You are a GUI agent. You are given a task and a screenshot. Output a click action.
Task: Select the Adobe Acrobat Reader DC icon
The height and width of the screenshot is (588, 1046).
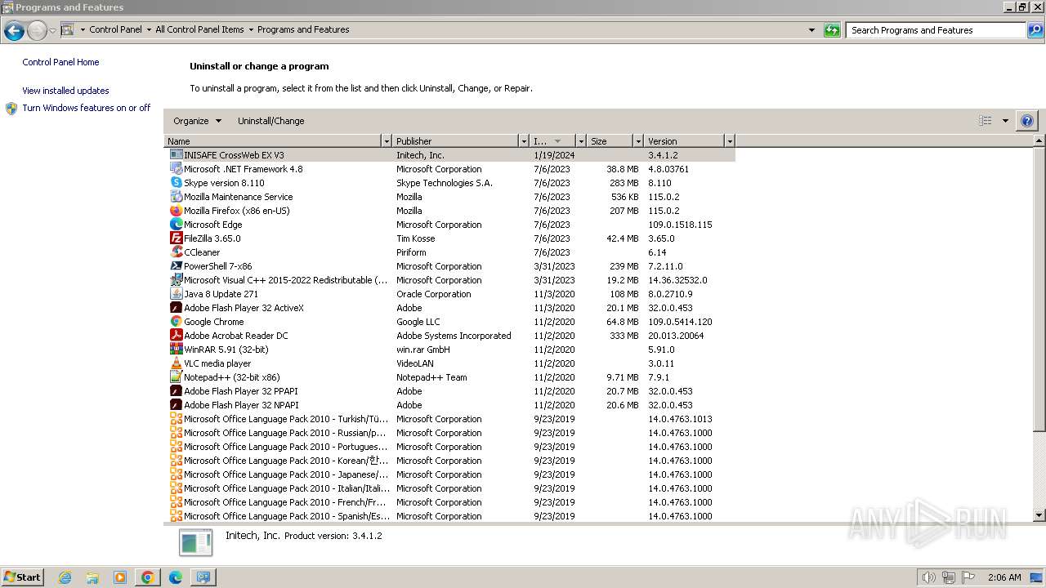pos(176,335)
